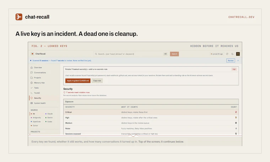Open the 7 secrets link in the banner
The width and height of the screenshot is (270, 162).
(60, 61)
